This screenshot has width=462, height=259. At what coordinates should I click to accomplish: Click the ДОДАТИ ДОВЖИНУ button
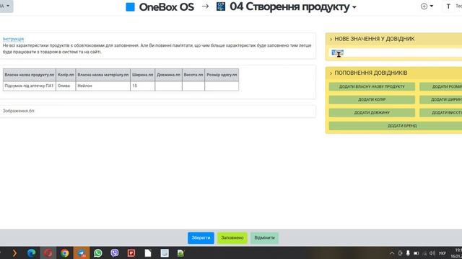coord(372,112)
